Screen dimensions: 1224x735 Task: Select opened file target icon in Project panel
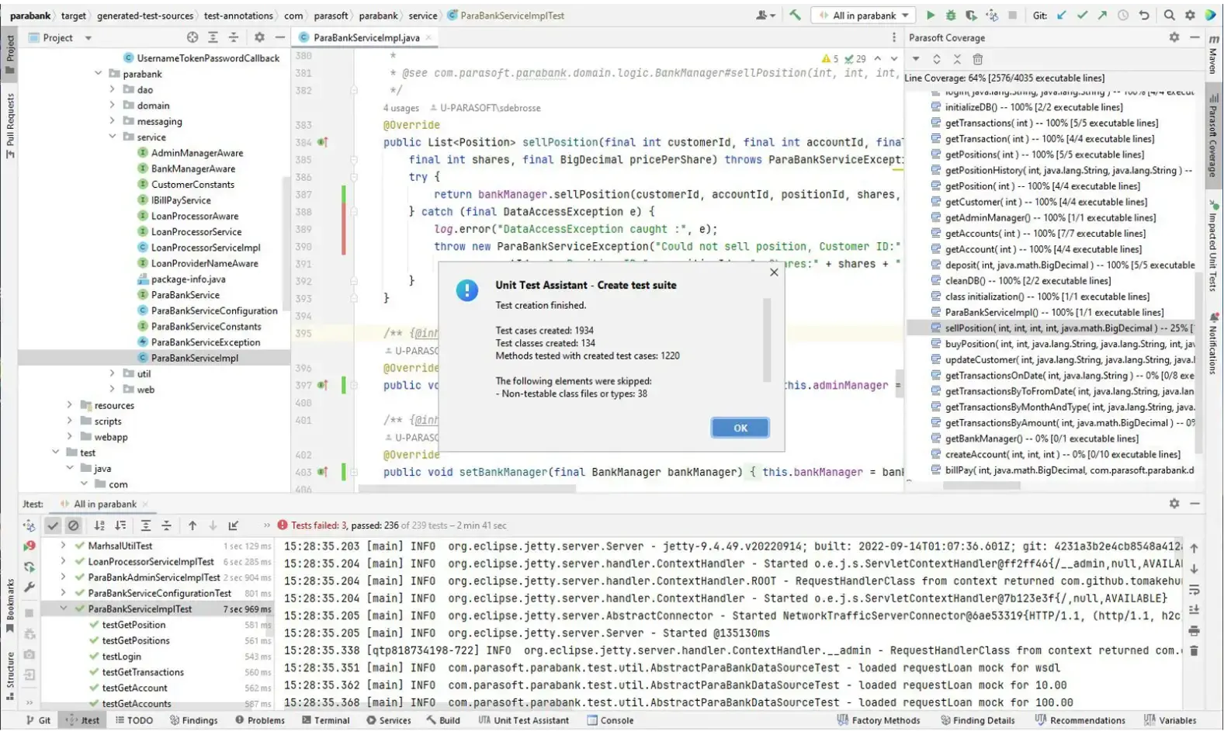pos(192,37)
